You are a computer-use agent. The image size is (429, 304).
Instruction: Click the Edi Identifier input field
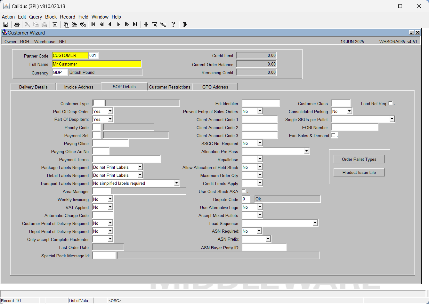click(x=261, y=103)
